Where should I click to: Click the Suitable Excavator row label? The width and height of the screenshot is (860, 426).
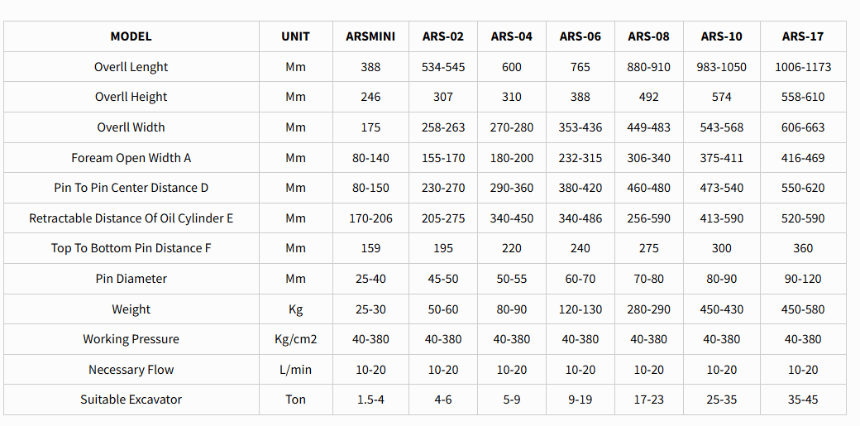point(131,400)
